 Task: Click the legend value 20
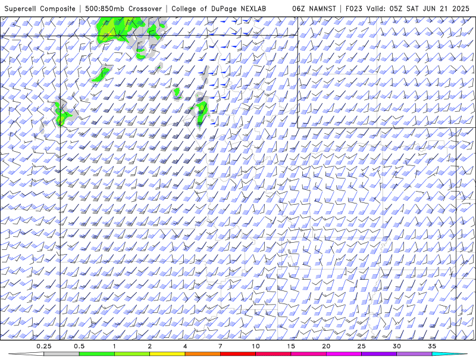(x=326, y=346)
